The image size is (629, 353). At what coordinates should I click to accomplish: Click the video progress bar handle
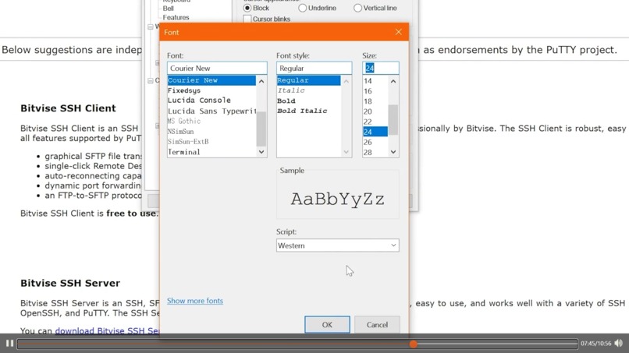(x=413, y=344)
